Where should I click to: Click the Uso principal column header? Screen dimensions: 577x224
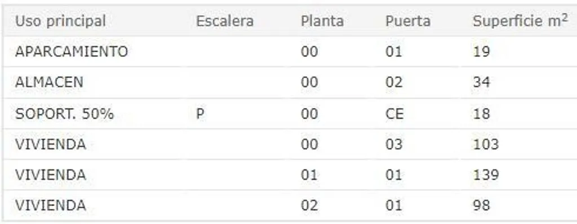click(60, 21)
